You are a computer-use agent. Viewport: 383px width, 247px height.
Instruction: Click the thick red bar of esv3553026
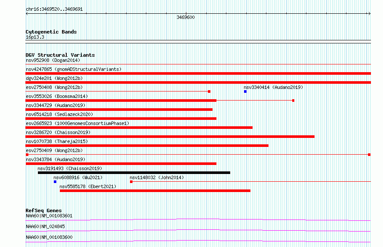click(121, 101)
